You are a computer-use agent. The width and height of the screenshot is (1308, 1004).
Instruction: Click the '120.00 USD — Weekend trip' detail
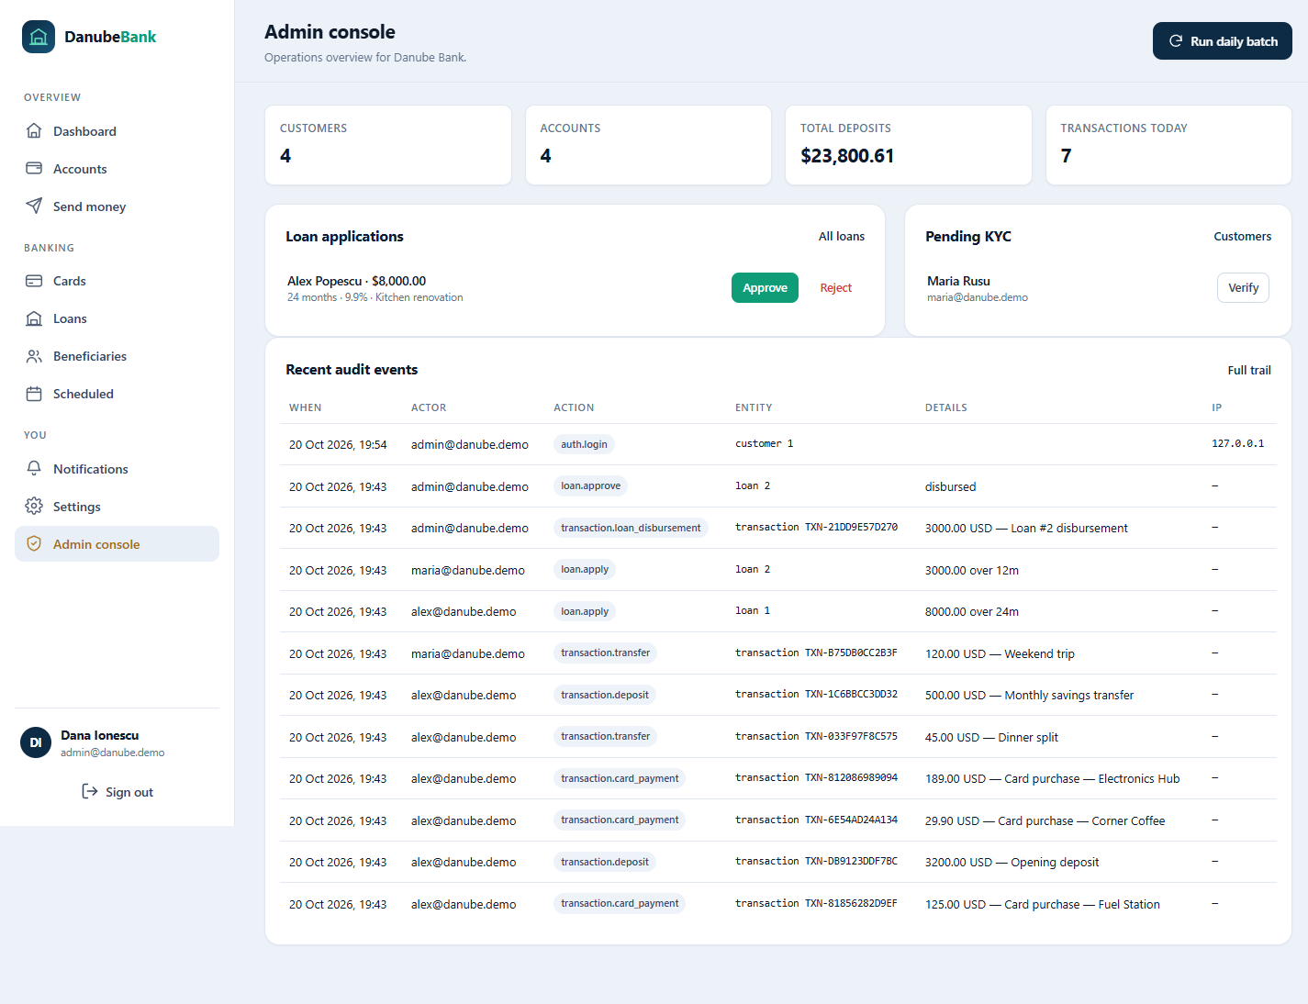coord(1000,653)
